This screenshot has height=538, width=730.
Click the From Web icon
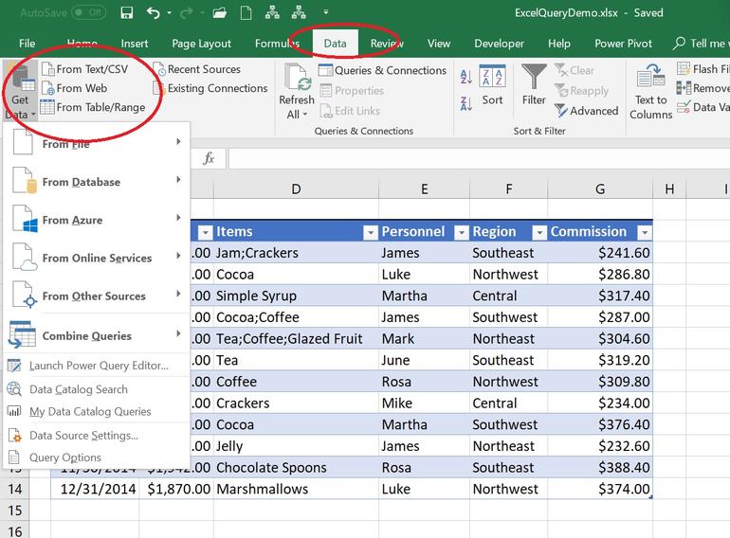(47, 88)
